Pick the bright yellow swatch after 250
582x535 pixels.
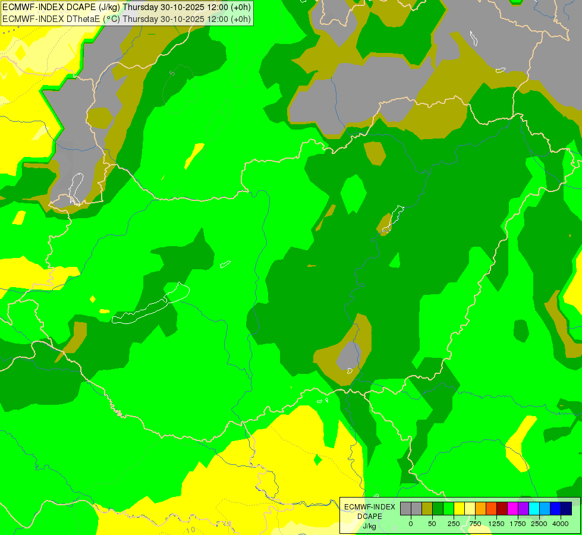(x=459, y=509)
